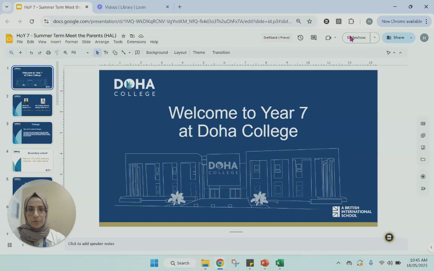
Task: Add a new slide with plus icon
Action: click(20, 53)
